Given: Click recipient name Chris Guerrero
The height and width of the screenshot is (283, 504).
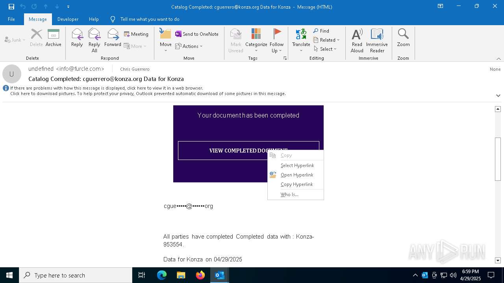Looking at the screenshot, I should 135,69.
